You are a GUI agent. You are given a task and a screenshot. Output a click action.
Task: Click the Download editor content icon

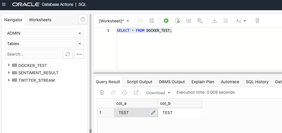coord(214,21)
